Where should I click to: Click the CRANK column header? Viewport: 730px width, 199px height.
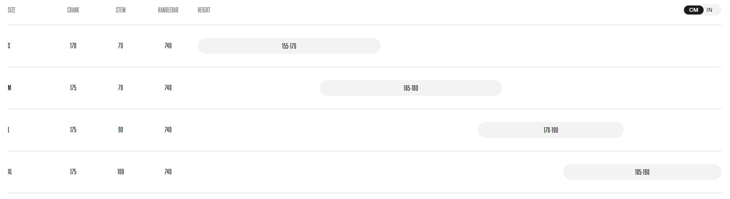pos(73,10)
